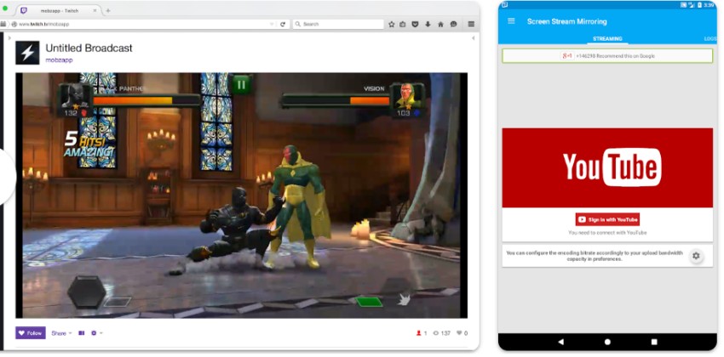Click the green macOS window button
The image size is (724, 357).
[5, 8]
